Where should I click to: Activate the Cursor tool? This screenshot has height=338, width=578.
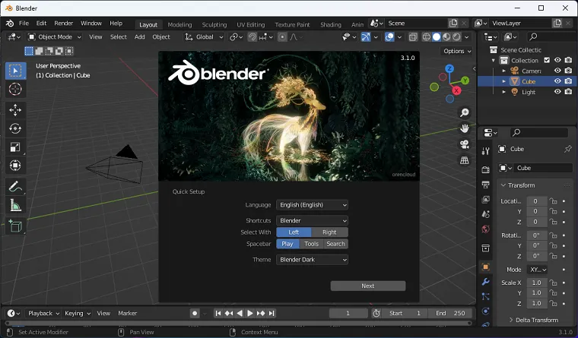pos(15,89)
